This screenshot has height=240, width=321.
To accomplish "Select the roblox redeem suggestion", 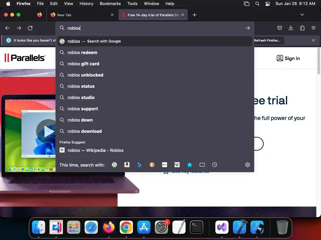I will click(155, 52).
